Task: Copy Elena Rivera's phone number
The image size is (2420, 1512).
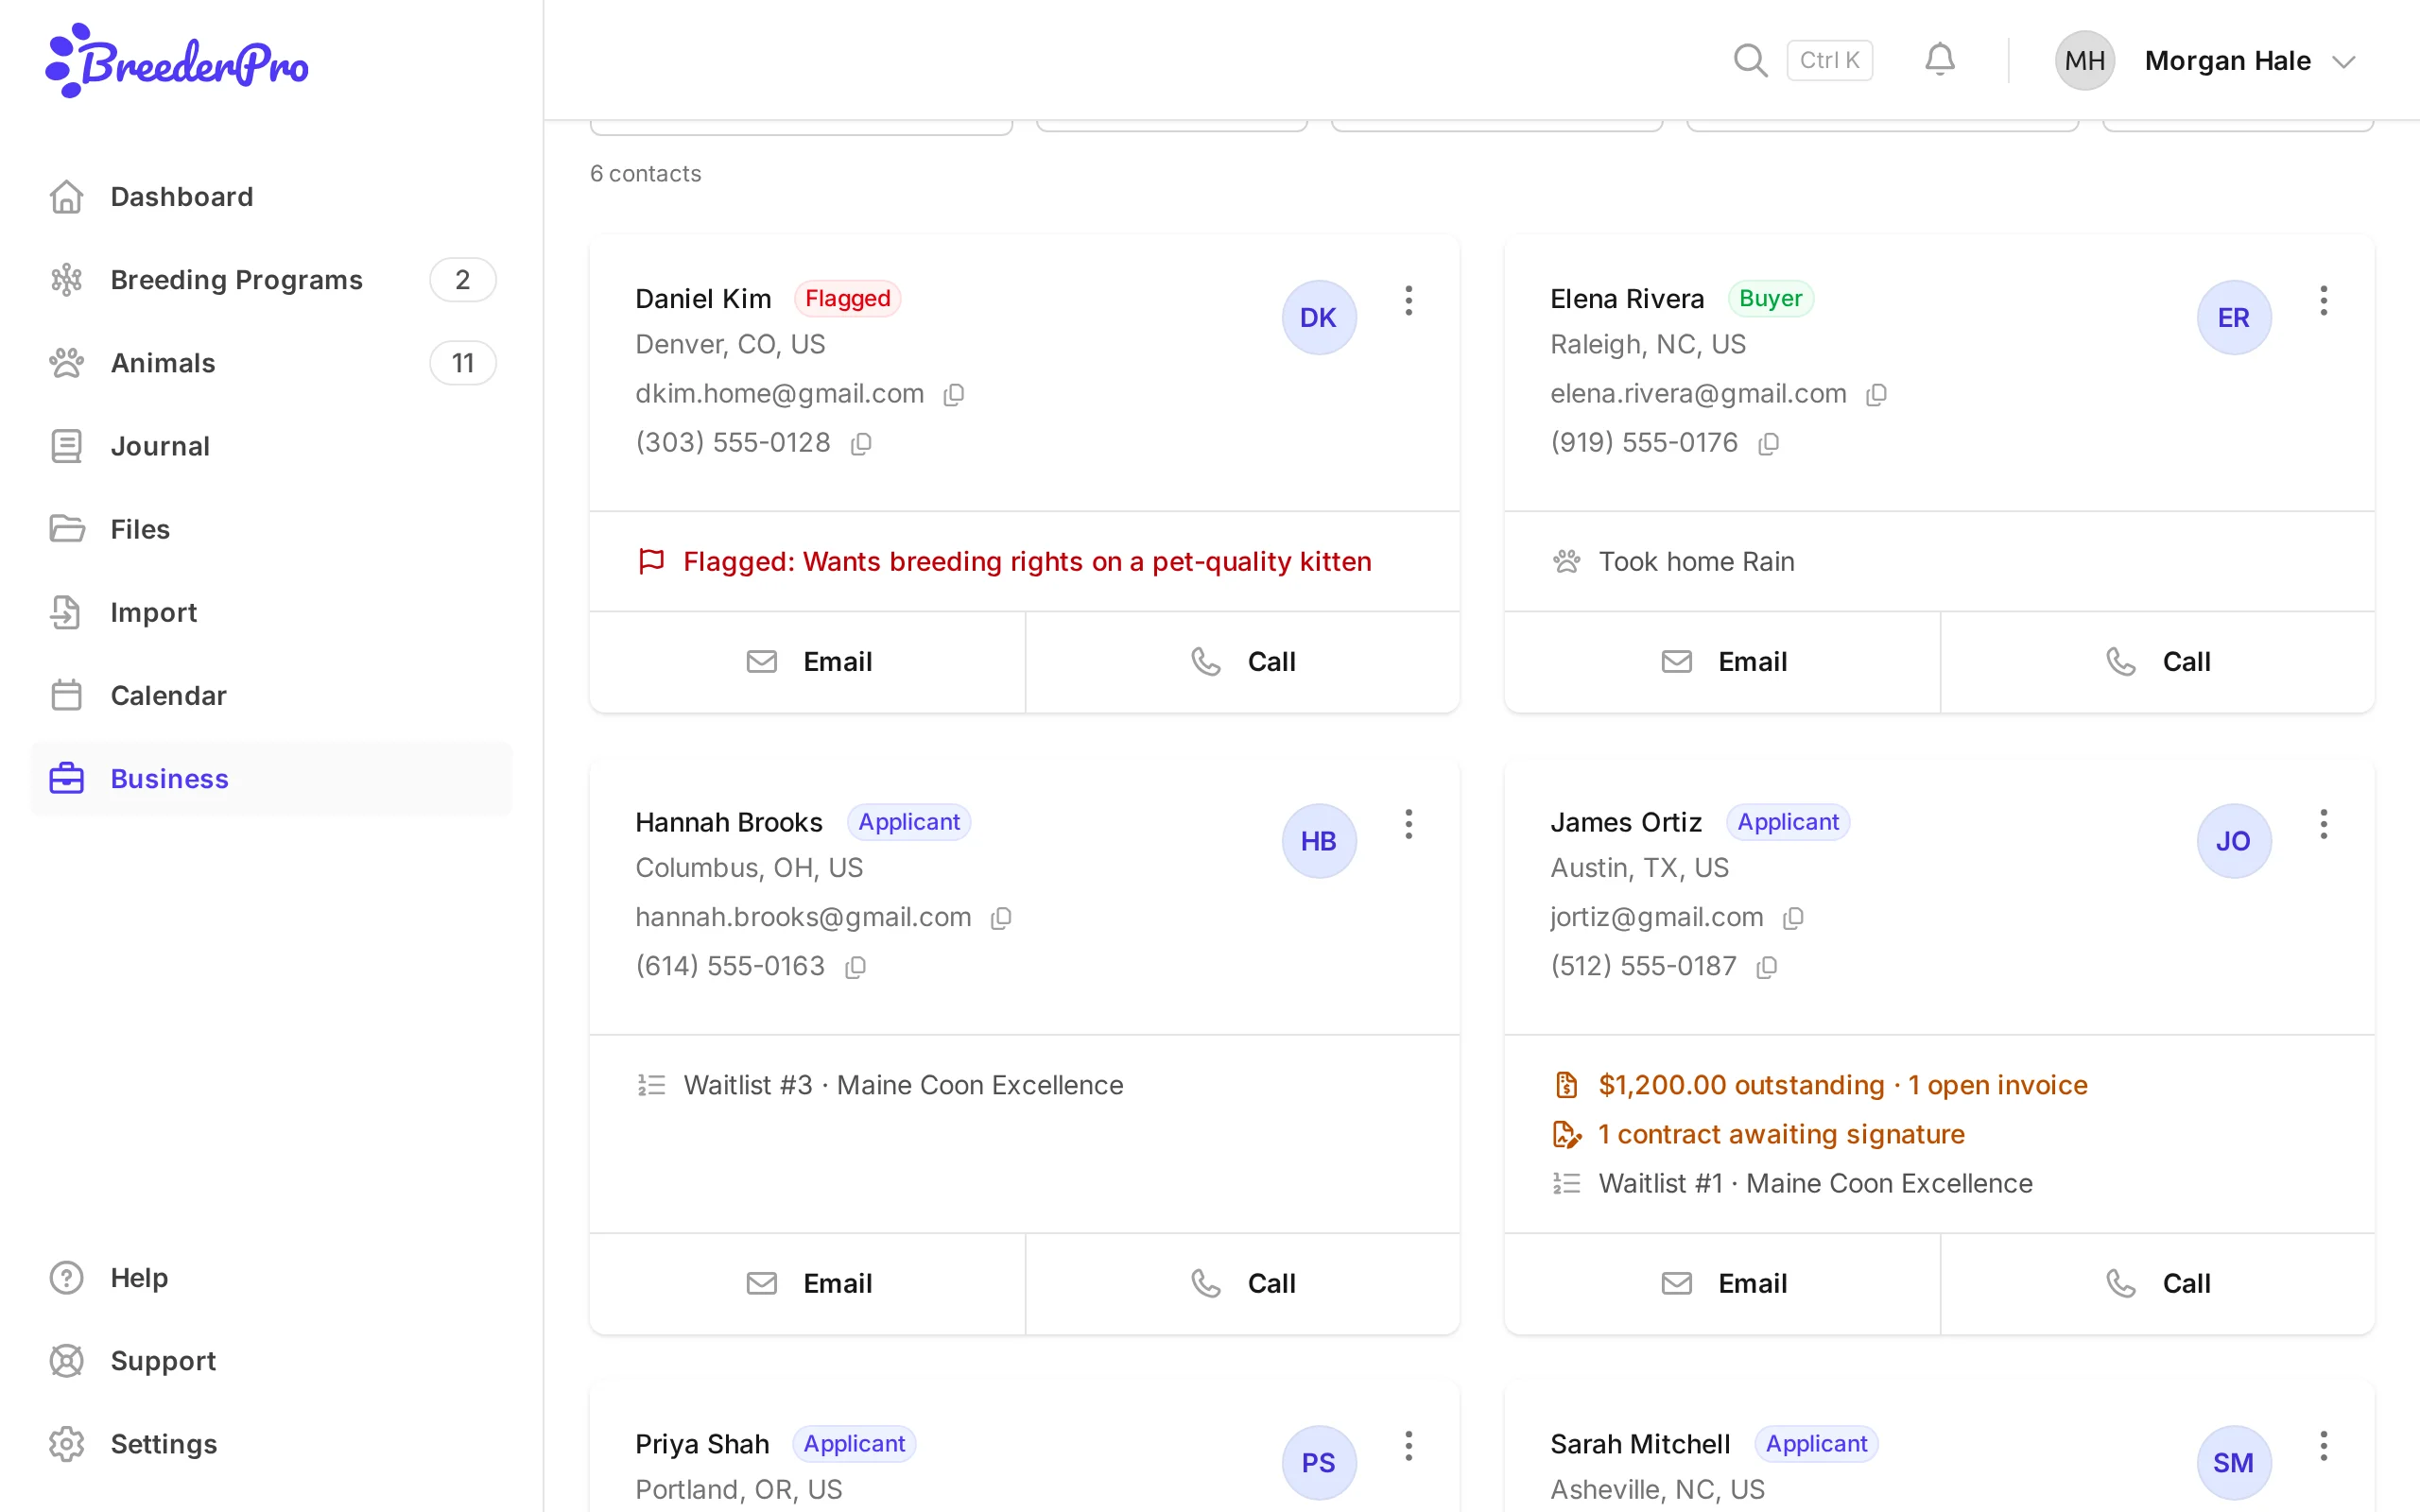Action: (1768, 444)
